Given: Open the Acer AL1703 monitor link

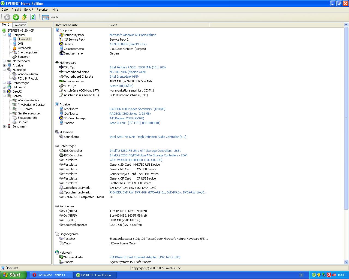Looking at the screenshot, I should tap(135, 123).
